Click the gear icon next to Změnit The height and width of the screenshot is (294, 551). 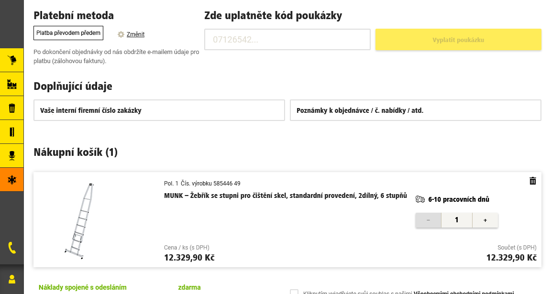point(121,34)
